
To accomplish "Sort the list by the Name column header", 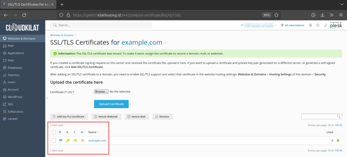I will [93, 132].
